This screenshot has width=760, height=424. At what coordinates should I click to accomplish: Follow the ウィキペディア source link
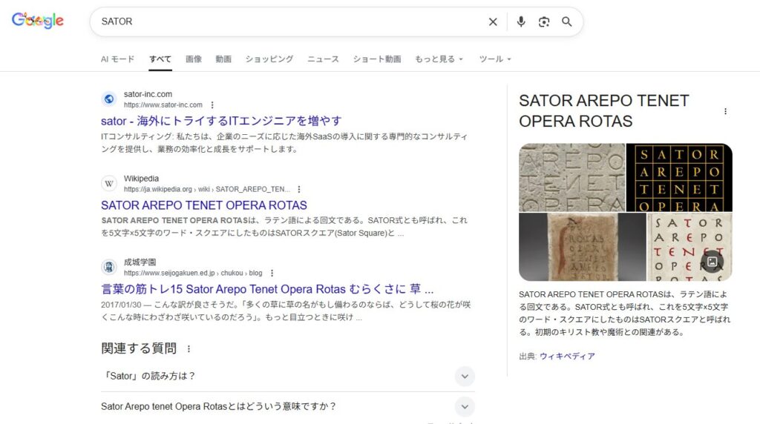click(567, 357)
